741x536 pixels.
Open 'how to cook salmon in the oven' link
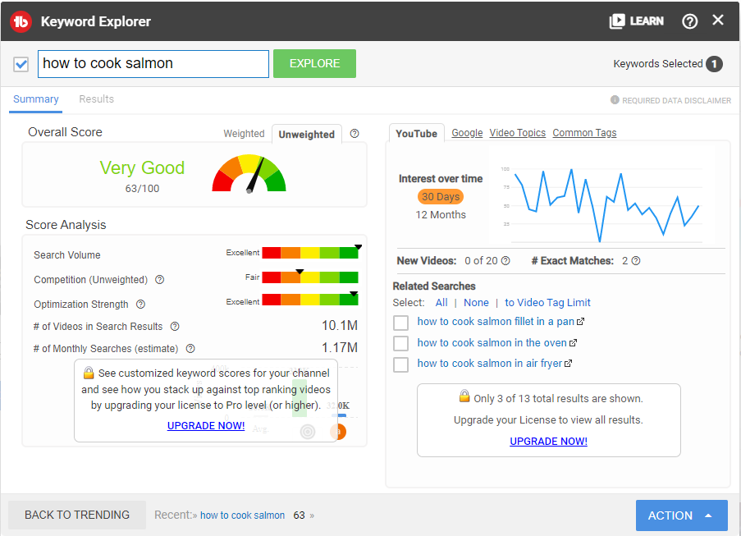click(x=492, y=343)
